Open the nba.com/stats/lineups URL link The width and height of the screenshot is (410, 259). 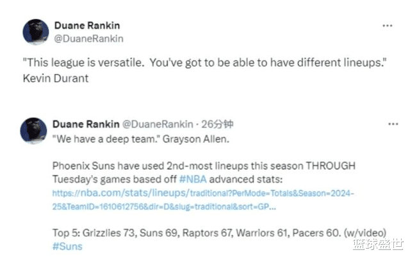click(203, 193)
